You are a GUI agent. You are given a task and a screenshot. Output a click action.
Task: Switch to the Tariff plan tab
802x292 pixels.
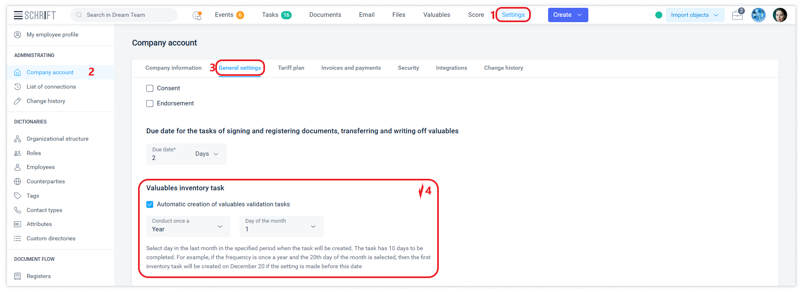[291, 68]
